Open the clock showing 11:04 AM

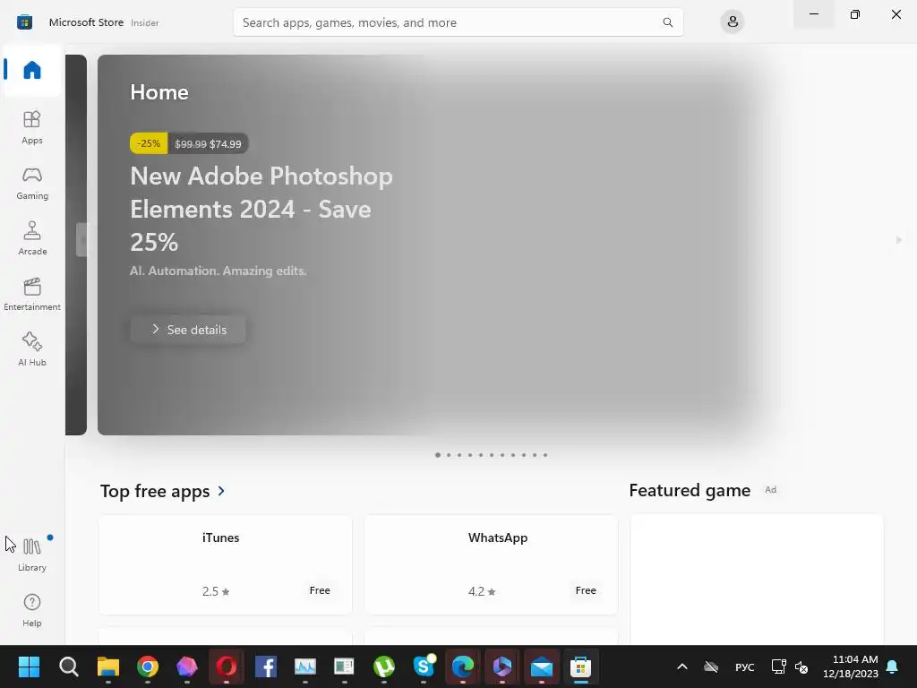tap(851, 666)
